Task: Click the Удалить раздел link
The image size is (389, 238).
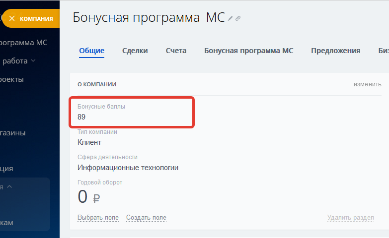Action: point(350,218)
